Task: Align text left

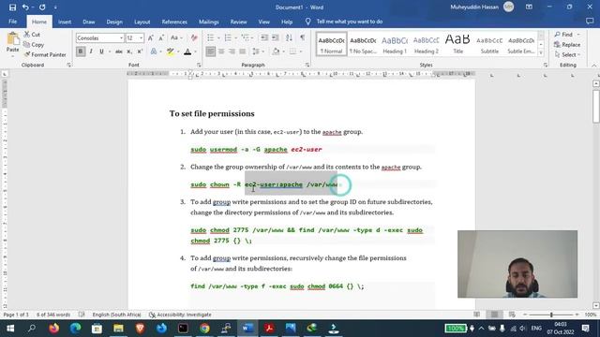Action: pos(210,51)
